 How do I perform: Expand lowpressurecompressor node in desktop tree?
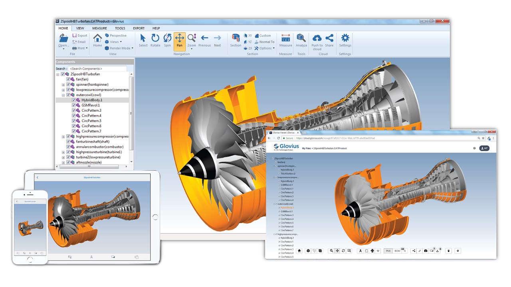click(x=63, y=90)
